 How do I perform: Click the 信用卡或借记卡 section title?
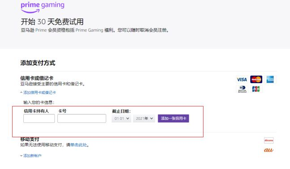37,78
